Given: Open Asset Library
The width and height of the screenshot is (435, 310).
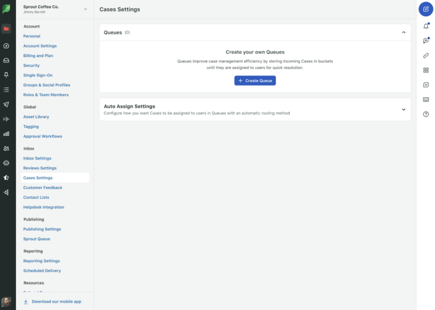Looking at the screenshot, I should click(36, 117).
